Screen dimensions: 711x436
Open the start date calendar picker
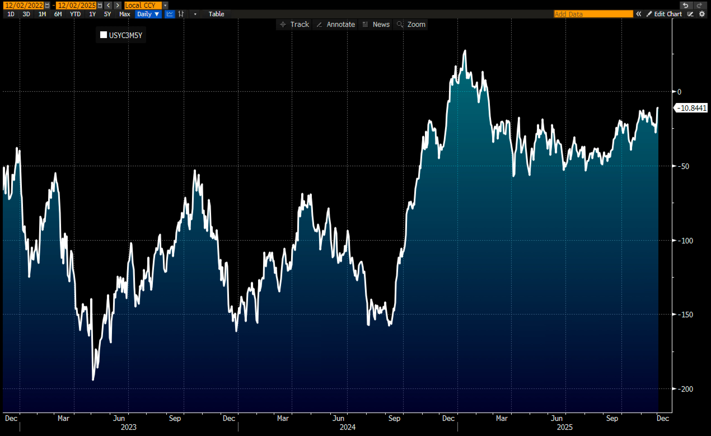47,5
